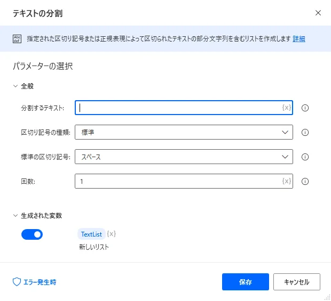Image resolution: width=331 pixels, height=301 pixels.
Task: Click the TextList variable name chip
Action: (x=91, y=234)
